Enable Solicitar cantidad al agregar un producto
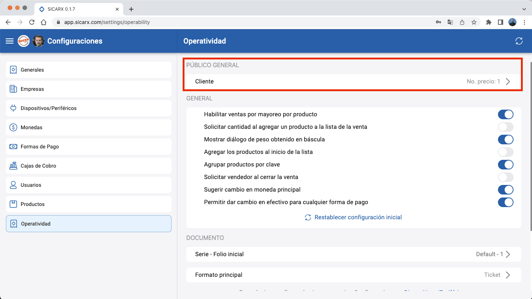532x299 pixels. click(x=505, y=127)
